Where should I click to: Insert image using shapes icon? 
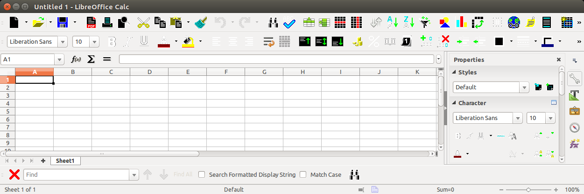pyautogui.click(x=445, y=22)
